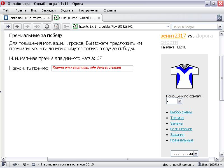Switch to the Закладки В Контакте tab
This screenshot has width=224, height=168.
click(25, 18)
